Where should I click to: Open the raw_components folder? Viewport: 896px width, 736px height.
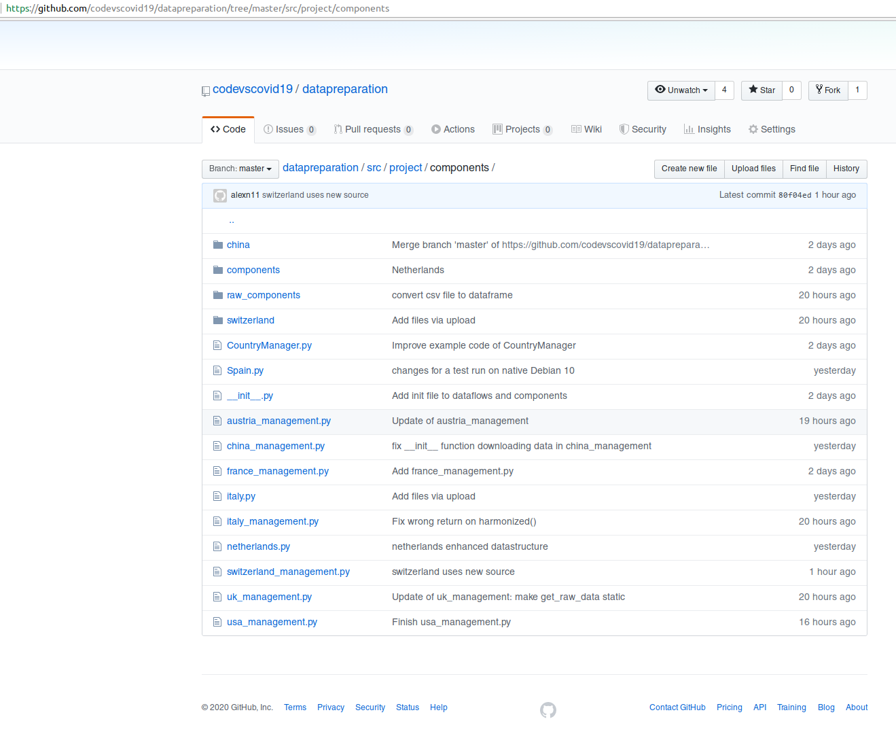click(264, 295)
